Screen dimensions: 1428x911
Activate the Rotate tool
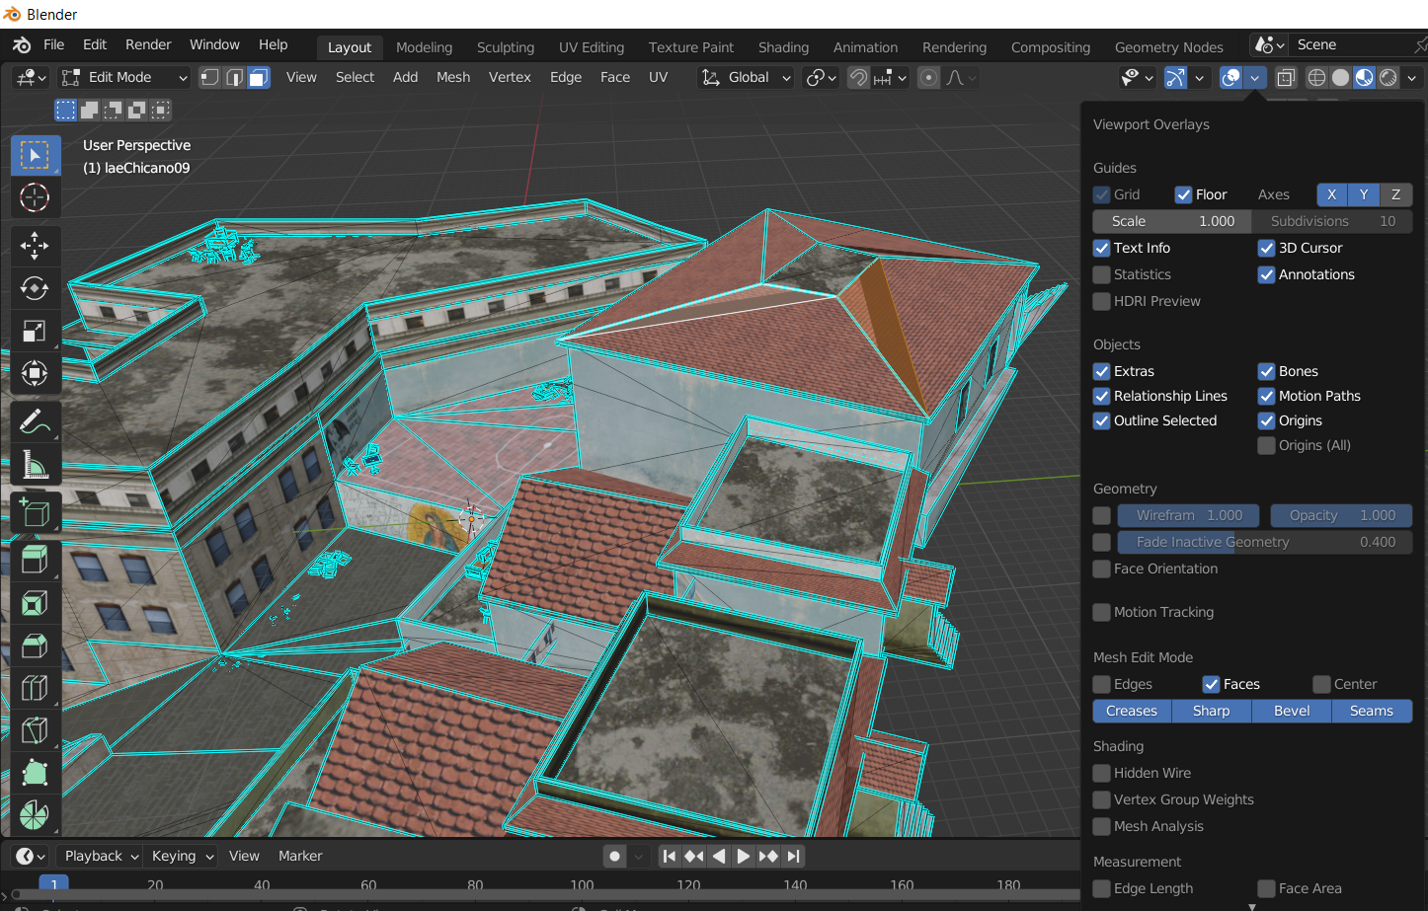click(x=35, y=288)
